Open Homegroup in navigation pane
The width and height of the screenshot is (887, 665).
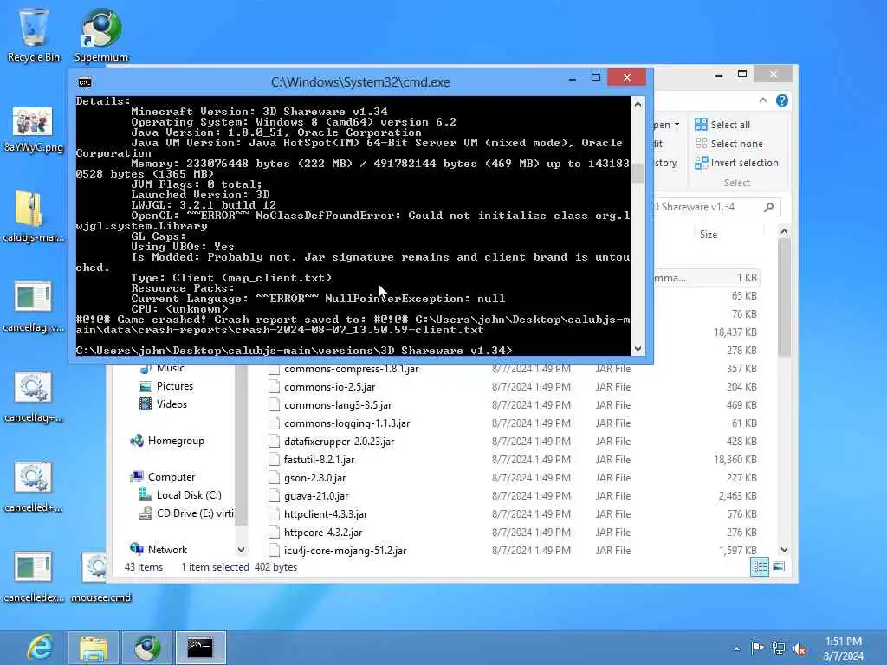[167, 441]
